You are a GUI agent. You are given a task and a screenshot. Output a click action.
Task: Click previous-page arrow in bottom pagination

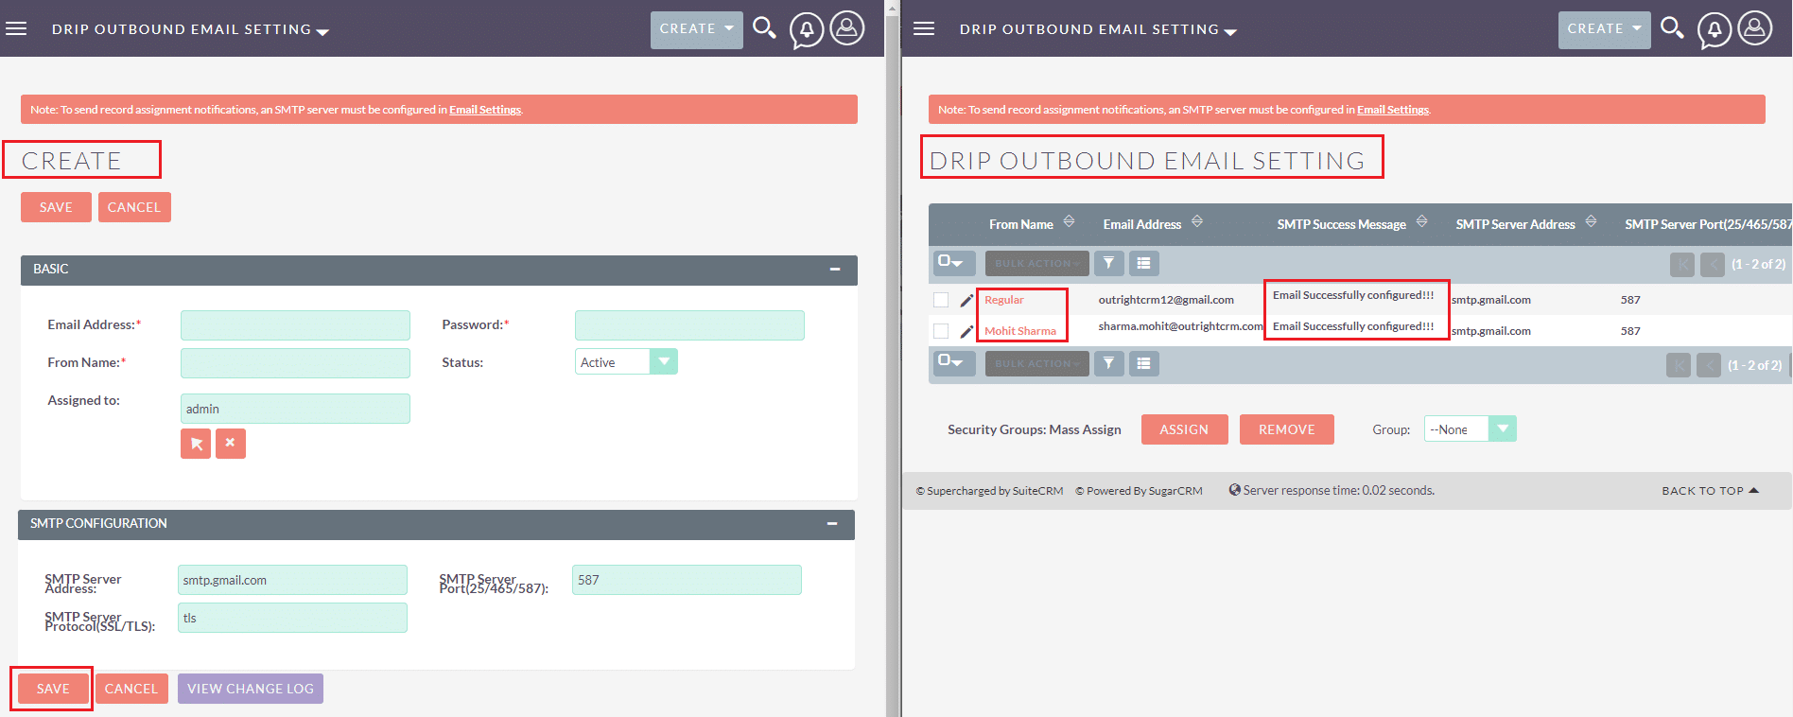pyautogui.click(x=1709, y=365)
